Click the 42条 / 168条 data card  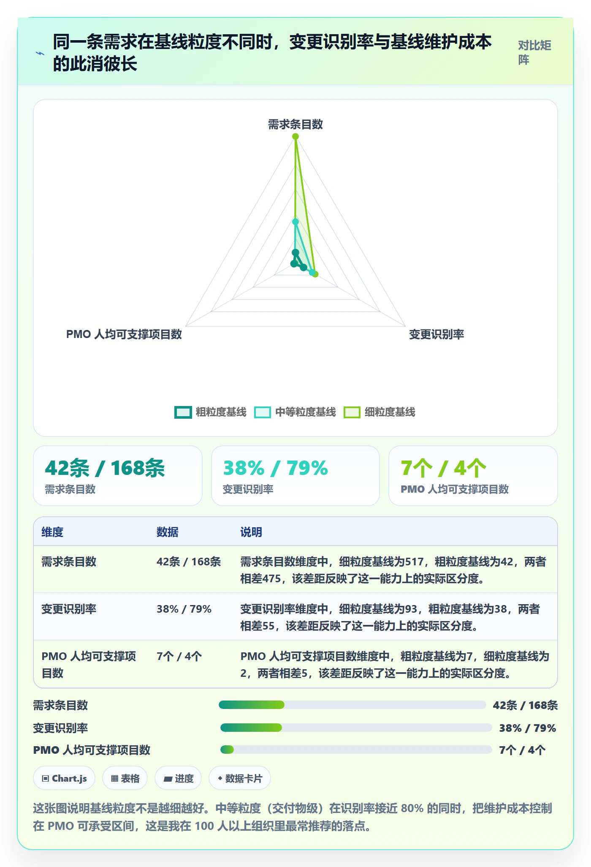(x=118, y=476)
